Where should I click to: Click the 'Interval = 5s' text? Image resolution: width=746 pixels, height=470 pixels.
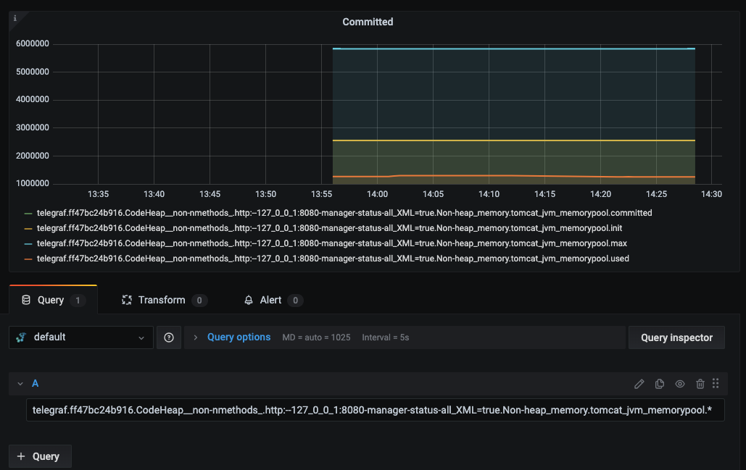[x=386, y=337]
